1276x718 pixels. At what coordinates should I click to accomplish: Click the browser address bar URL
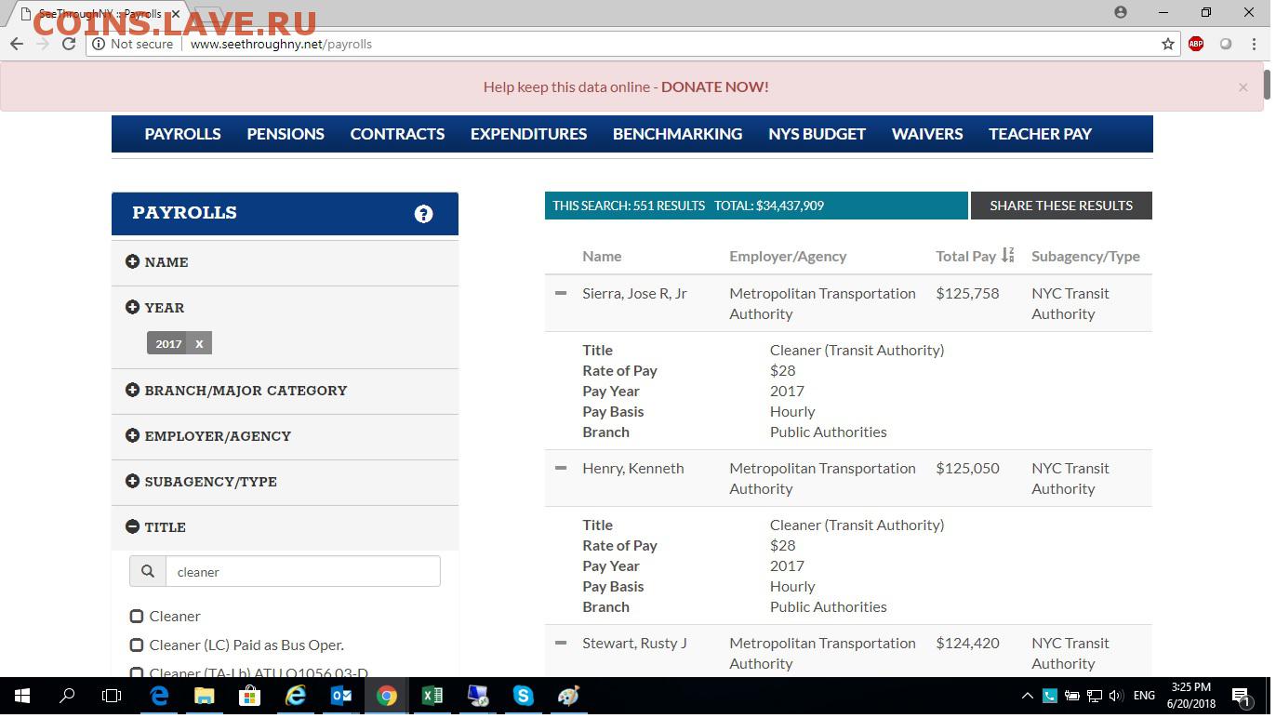coord(281,44)
